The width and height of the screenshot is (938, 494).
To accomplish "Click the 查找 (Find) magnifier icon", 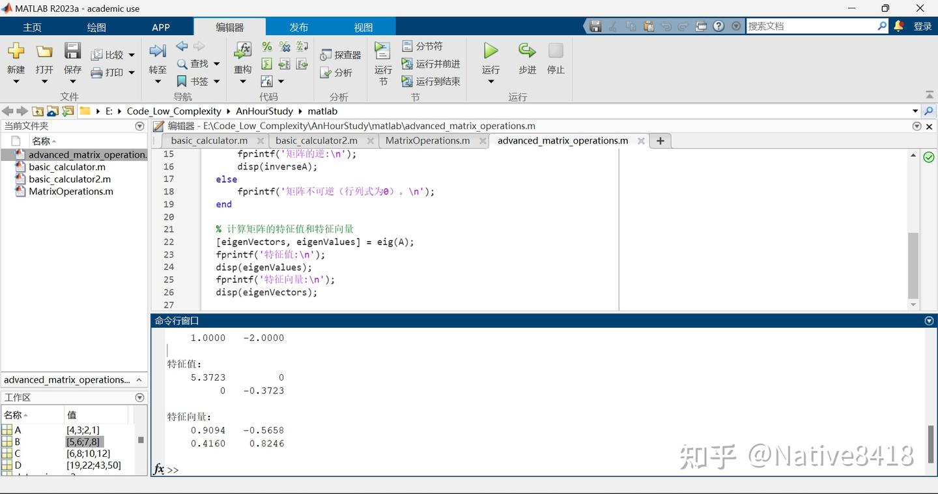I will pyautogui.click(x=182, y=64).
